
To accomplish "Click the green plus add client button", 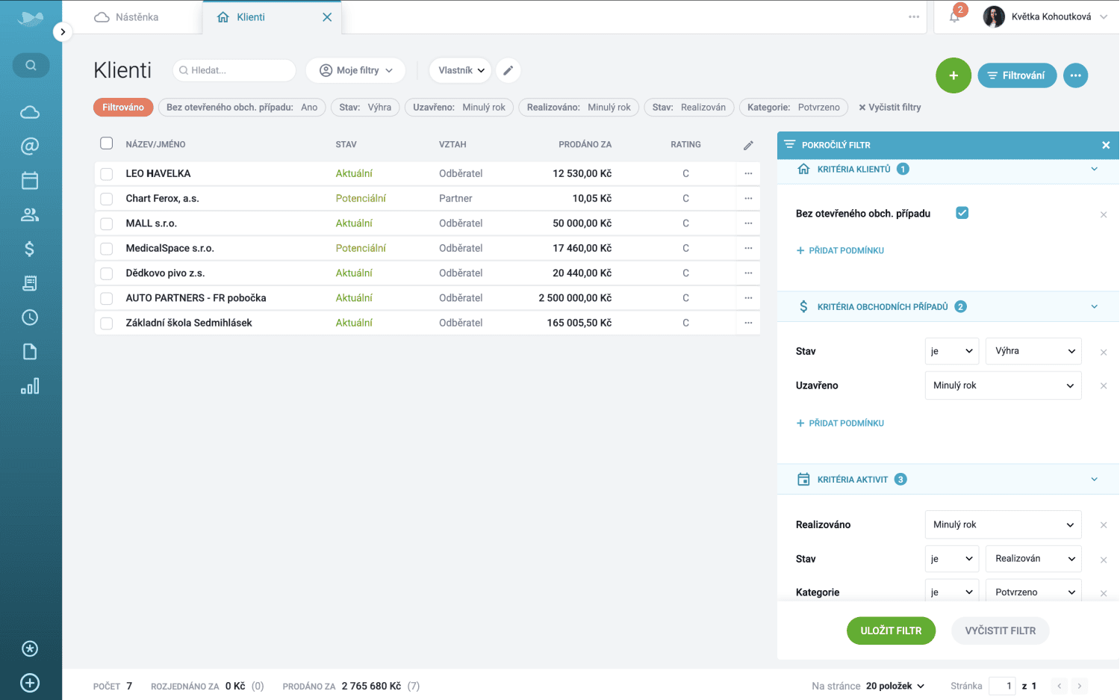I will pos(953,75).
